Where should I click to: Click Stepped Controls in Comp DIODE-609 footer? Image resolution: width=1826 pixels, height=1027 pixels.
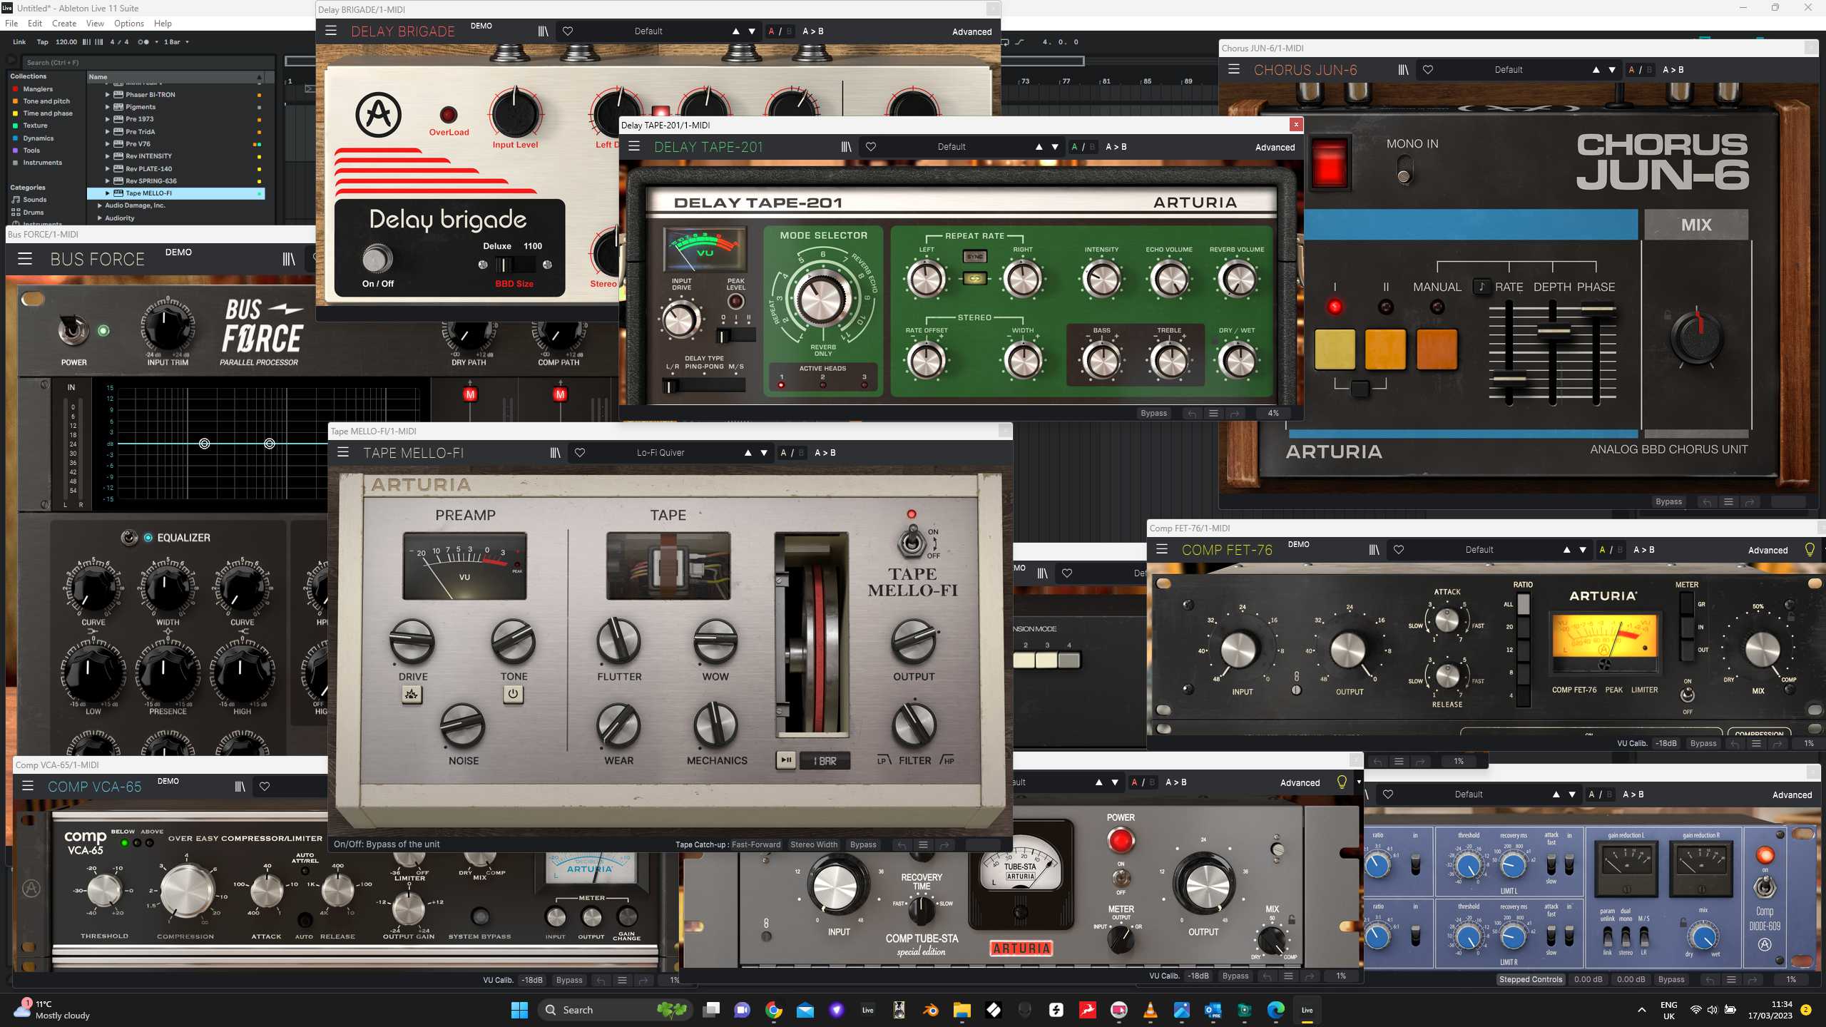[1531, 979]
